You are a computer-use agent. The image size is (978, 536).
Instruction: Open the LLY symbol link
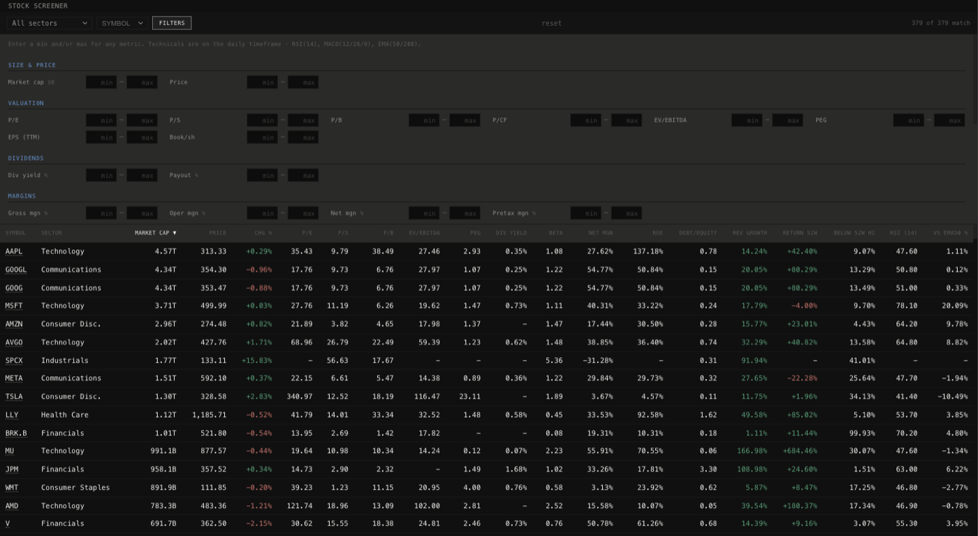(x=12, y=415)
